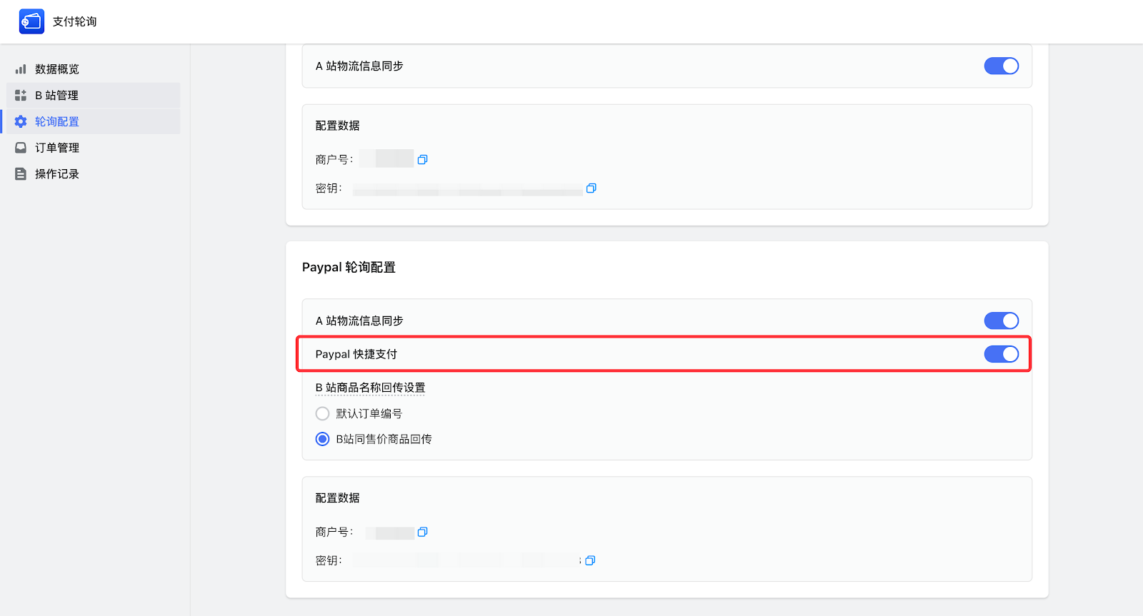Screen dimensions: 1143x616
Task: Click the 数据概览 bar chart icon
Action: [x=21, y=69]
